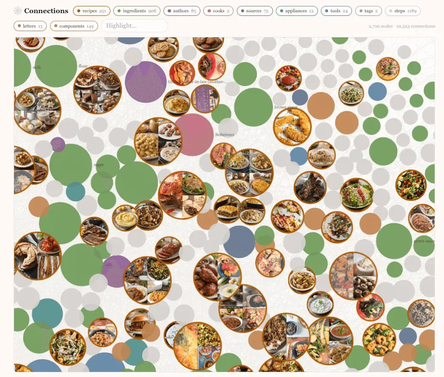Open the dark glazed ribs recipe node

310,187
